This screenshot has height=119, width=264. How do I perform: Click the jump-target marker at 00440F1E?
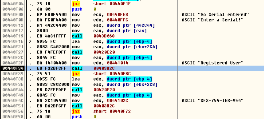pos(30,41)
